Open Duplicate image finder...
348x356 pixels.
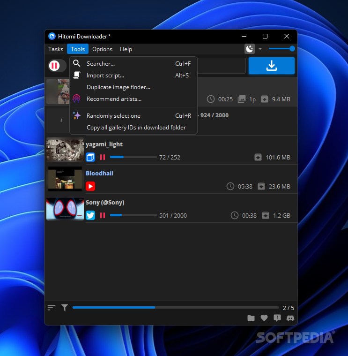click(133, 87)
